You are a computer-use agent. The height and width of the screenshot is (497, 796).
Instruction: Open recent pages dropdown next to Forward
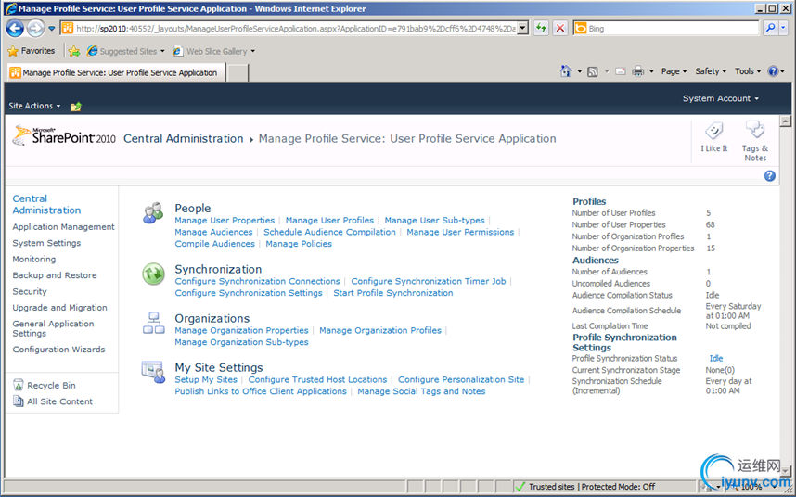[x=51, y=29]
